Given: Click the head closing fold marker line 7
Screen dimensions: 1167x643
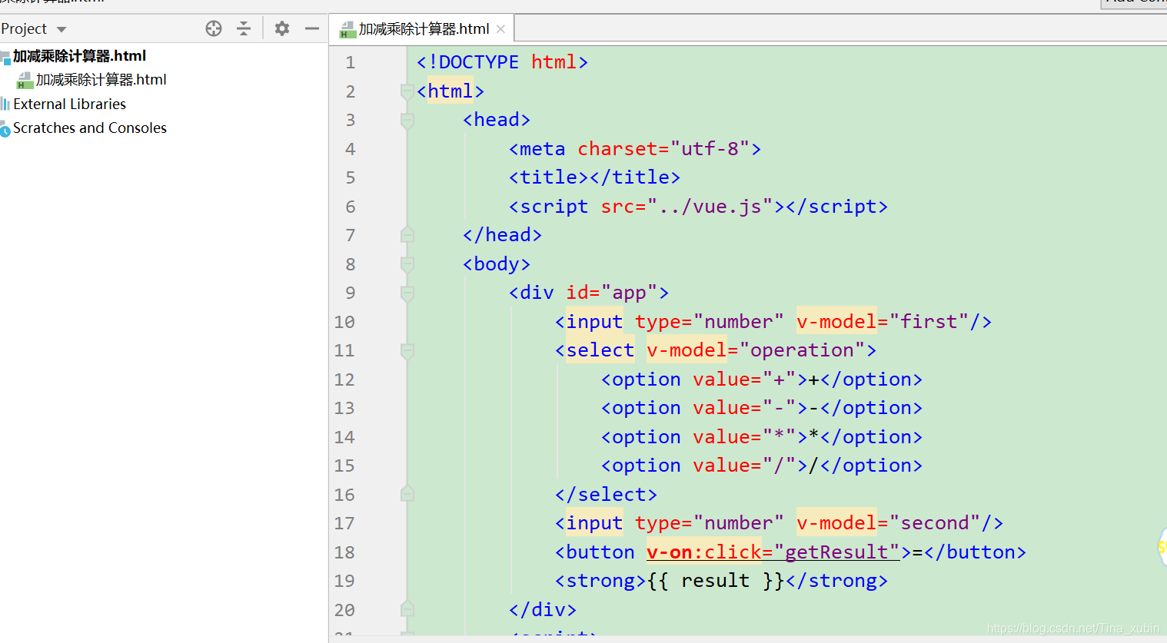Looking at the screenshot, I should click(407, 235).
